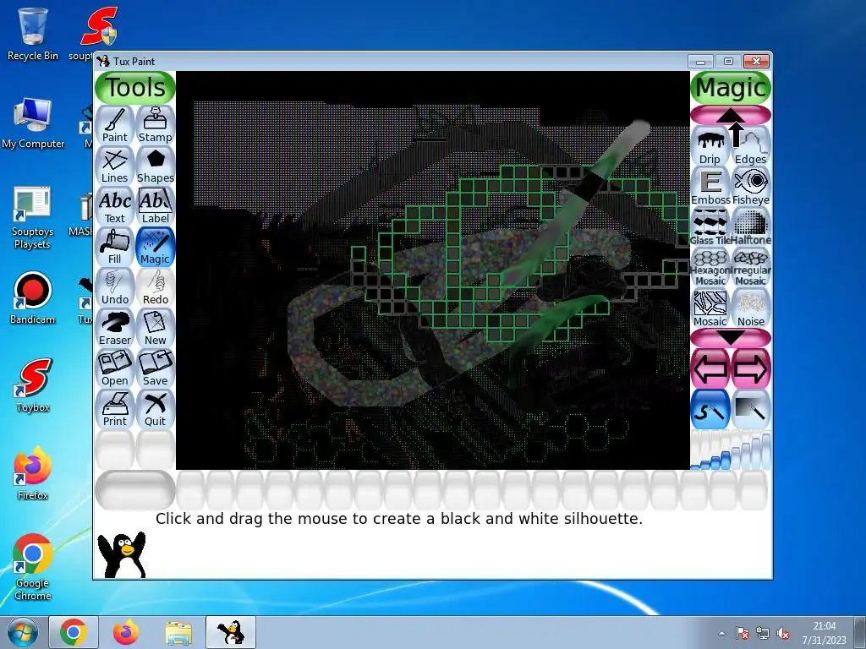
Task: Go to previous magic group with left arrow
Action: (x=710, y=368)
